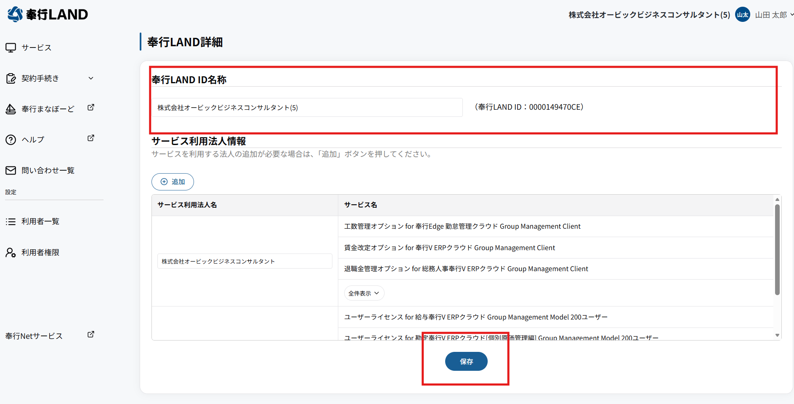Click the 山太 user avatar circle
Image resolution: width=794 pixels, height=404 pixels.
point(742,15)
